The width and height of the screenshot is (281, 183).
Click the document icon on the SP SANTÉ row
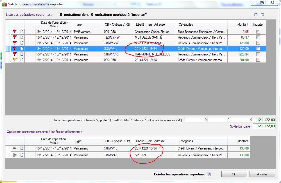[22, 155]
